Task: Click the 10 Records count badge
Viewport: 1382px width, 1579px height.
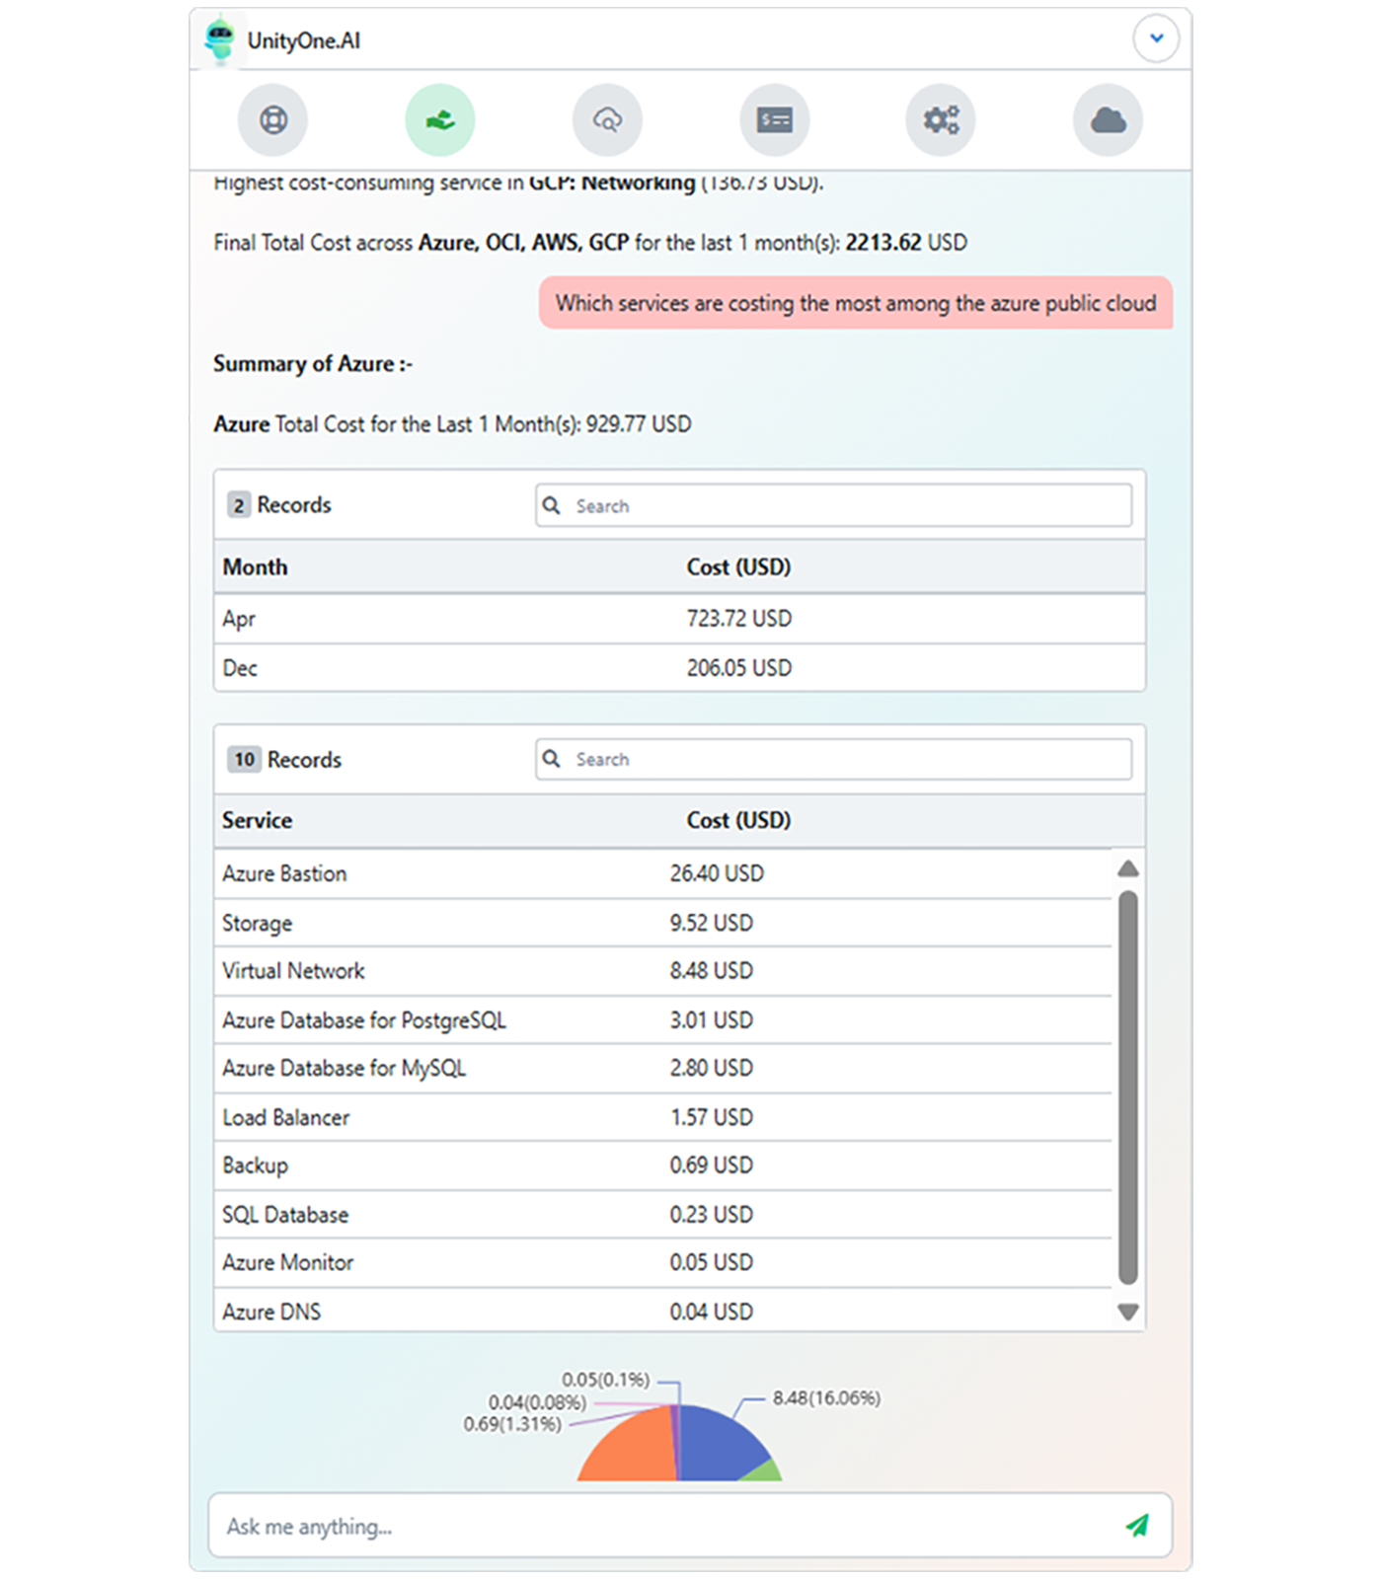Action: 244,759
